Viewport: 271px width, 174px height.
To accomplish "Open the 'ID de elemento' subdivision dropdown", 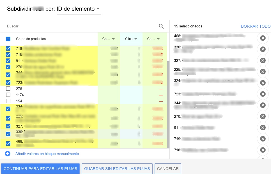I will (x=79, y=9).
